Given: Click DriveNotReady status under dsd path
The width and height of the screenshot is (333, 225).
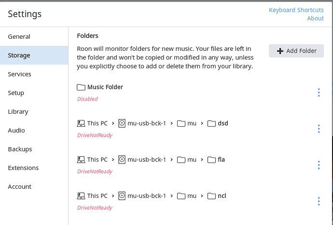Looking at the screenshot, I should [x=95, y=135].
